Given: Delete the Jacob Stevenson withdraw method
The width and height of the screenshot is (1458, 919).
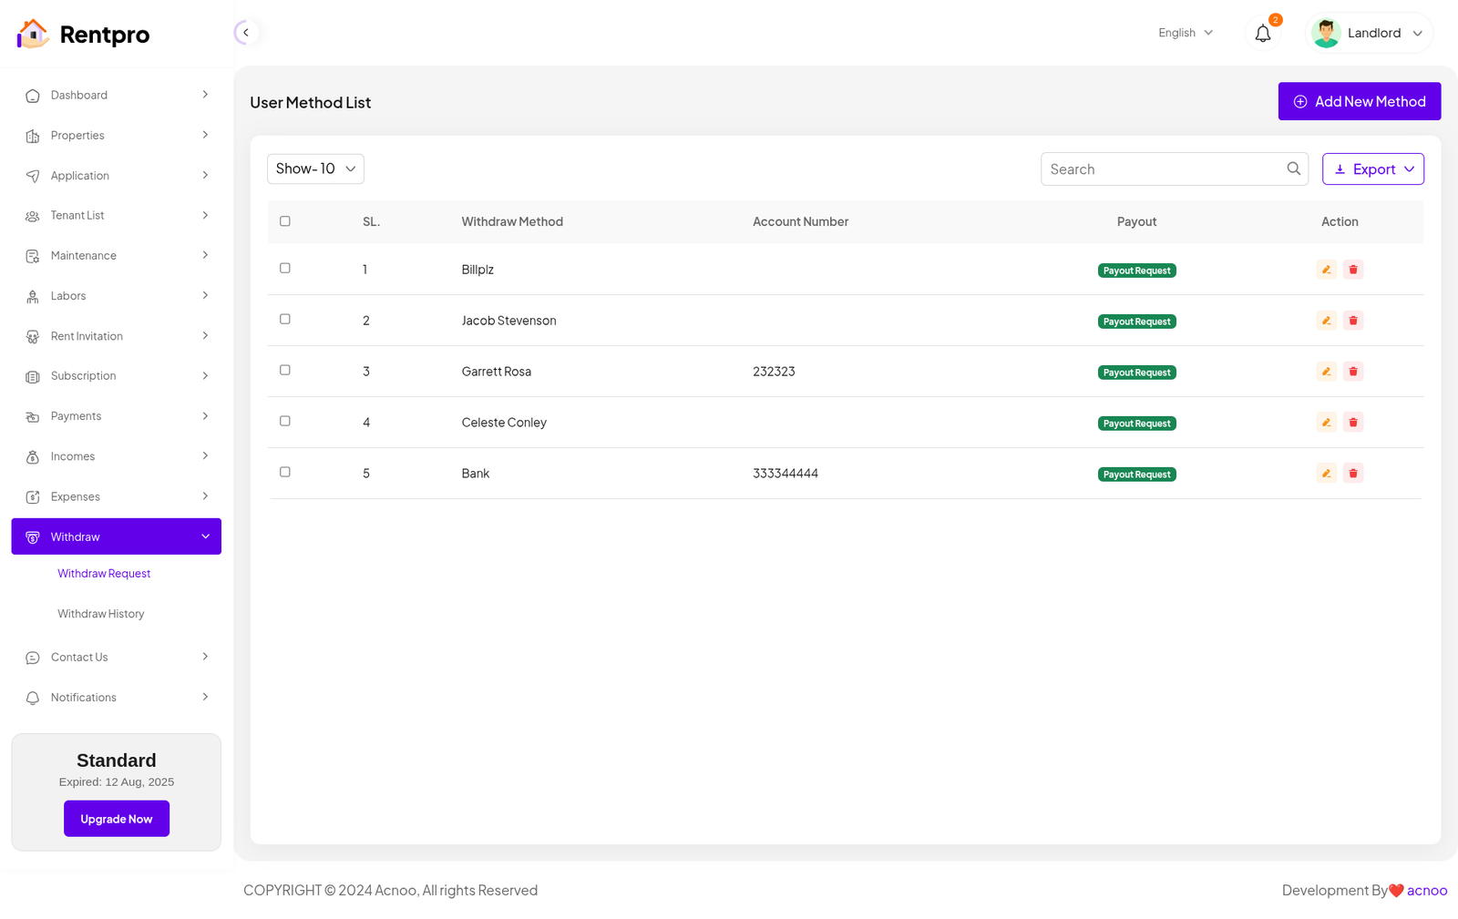Looking at the screenshot, I should click(1353, 321).
